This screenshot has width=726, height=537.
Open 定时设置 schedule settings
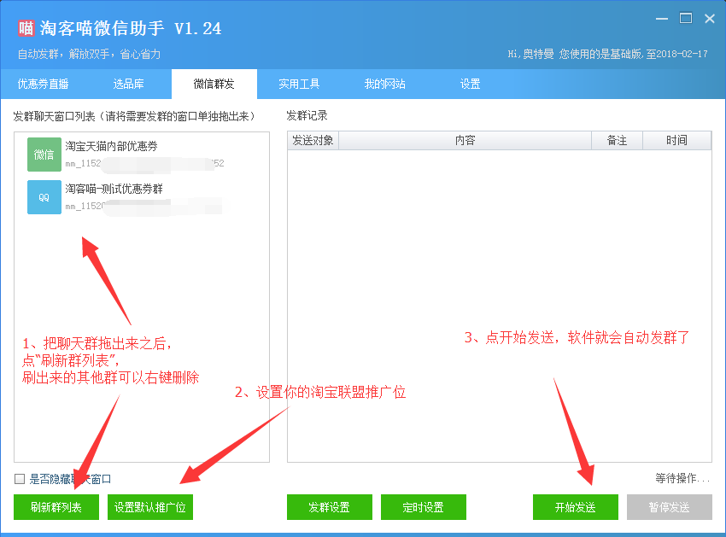(x=423, y=507)
